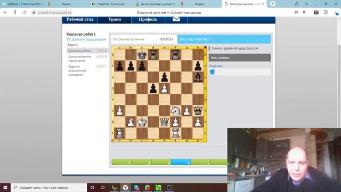Open the browser menu hamburger icon
The height and width of the screenshot is (192, 341).
[306, 4]
